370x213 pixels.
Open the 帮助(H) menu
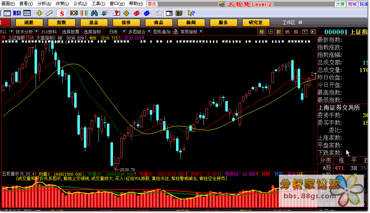136,4
